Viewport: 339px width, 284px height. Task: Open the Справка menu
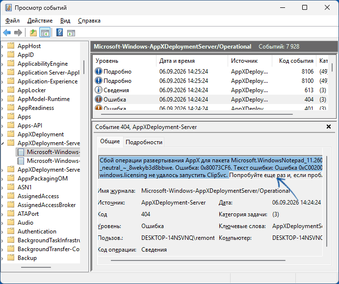coord(89,21)
